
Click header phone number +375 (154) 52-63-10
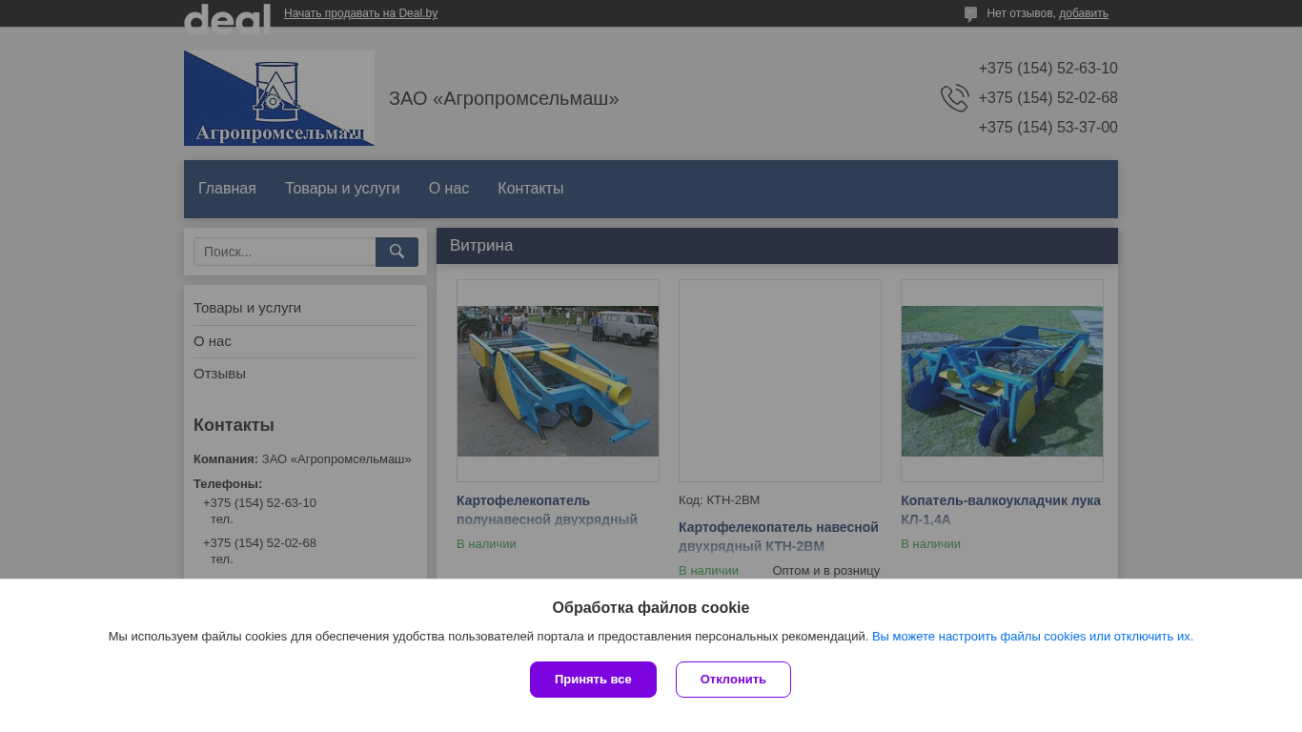coord(1048,69)
